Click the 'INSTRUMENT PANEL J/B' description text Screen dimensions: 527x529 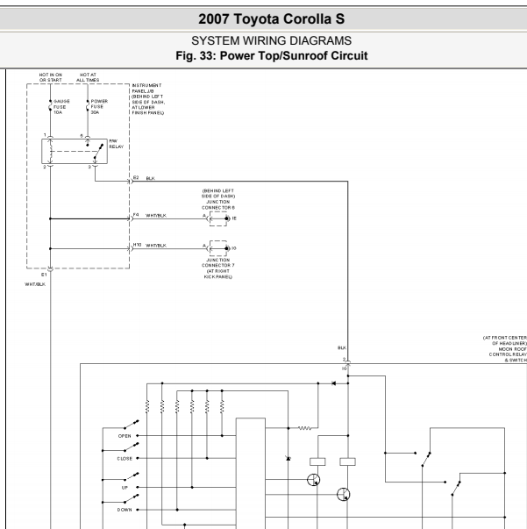point(148,99)
